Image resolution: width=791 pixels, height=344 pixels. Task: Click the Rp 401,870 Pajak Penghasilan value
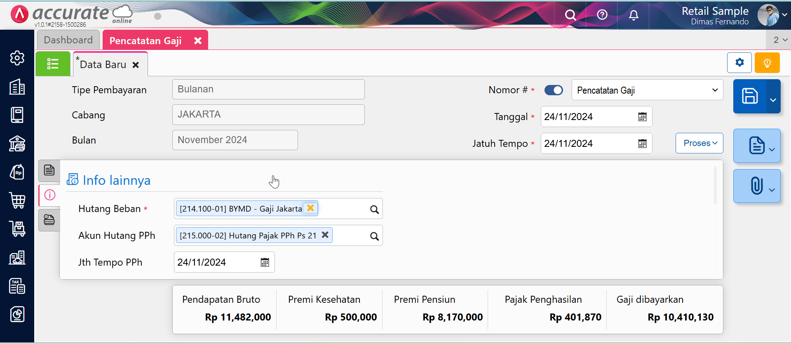[575, 317]
